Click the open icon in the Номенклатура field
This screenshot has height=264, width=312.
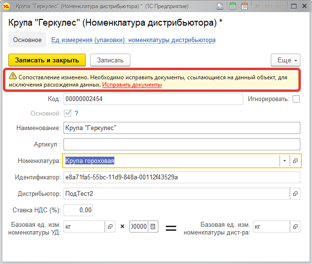(296, 161)
